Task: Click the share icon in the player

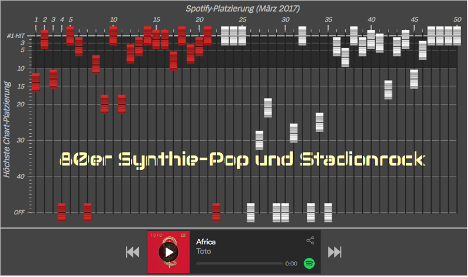Action: pyautogui.click(x=311, y=241)
